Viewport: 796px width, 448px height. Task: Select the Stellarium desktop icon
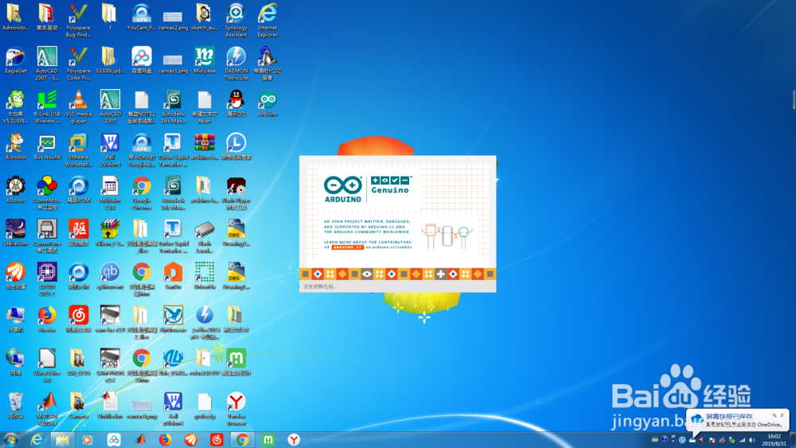(15, 233)
